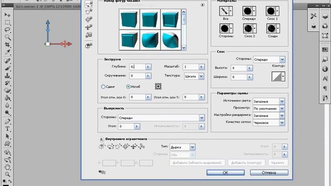Select the Eyedropper tool
This screenshot has height=186, width=331.
click(x=7, y=52)
